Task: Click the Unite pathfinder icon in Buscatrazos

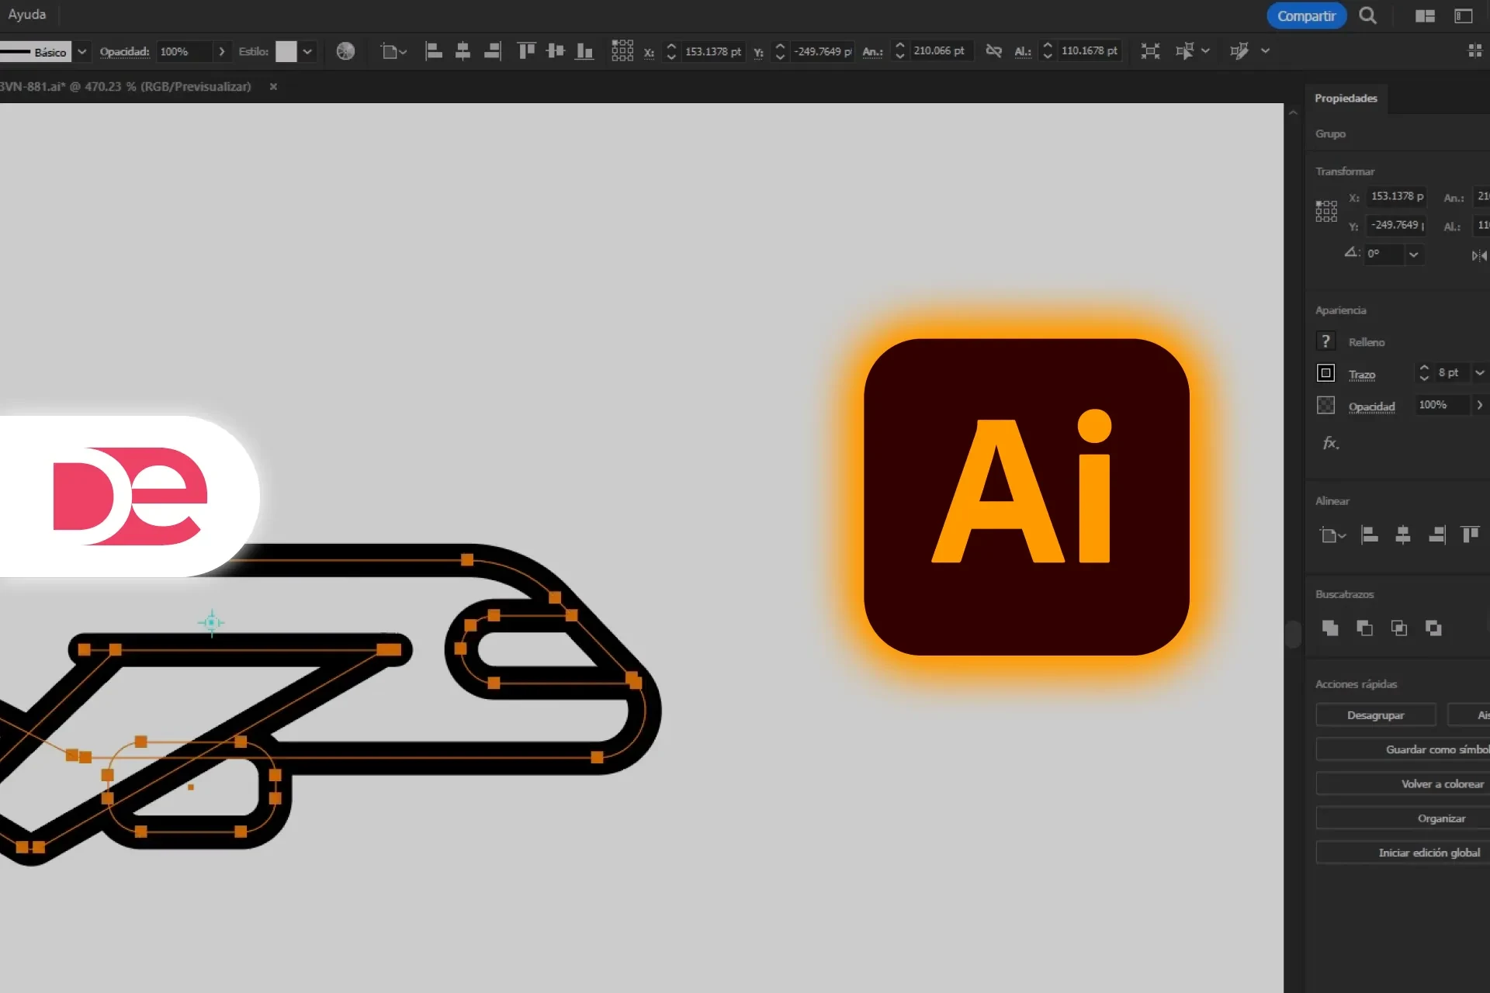Action: click(x=1330, y=628)
